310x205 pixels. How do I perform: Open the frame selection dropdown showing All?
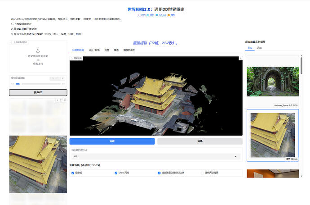[156, 156]
